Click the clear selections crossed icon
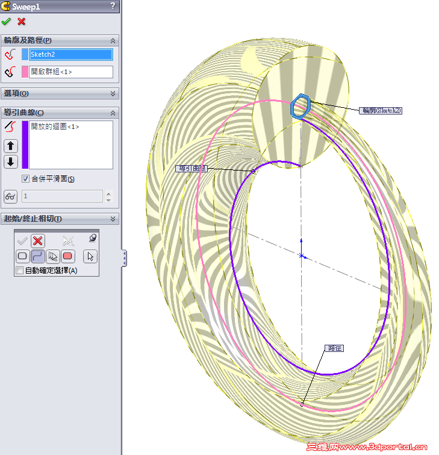The height and width of the screenshot is (455, 439). pos(69,241)
